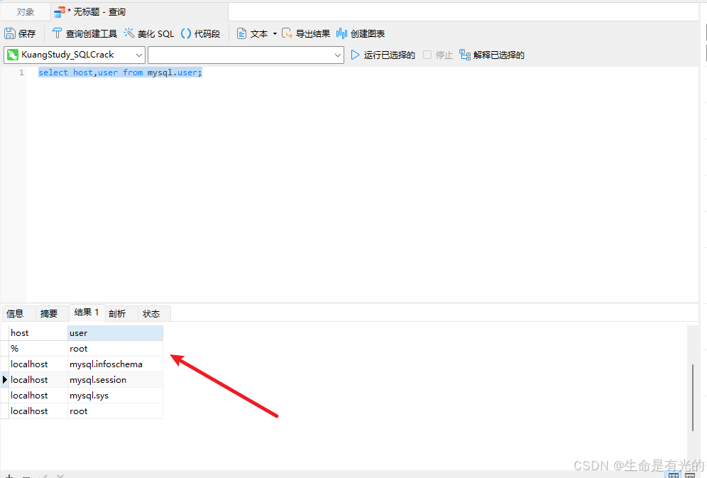Viewport: 707px width, 478px height.
Task: Open the KuangStudy_SQLCrack connection dropdown
Action: [x=75, y=55]
